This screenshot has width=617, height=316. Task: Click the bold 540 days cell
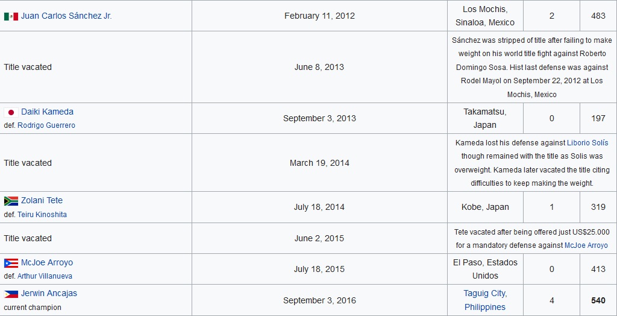tap(598, 300)
